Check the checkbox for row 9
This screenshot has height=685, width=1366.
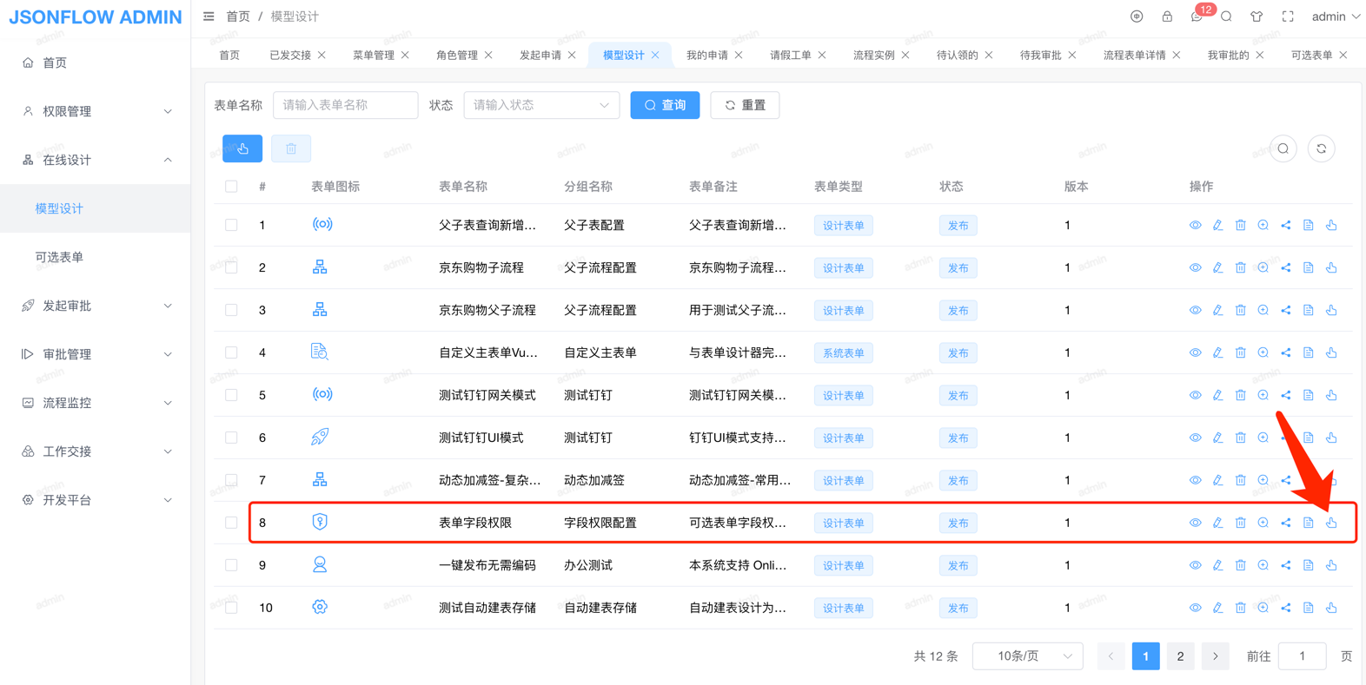coord(231,565)
